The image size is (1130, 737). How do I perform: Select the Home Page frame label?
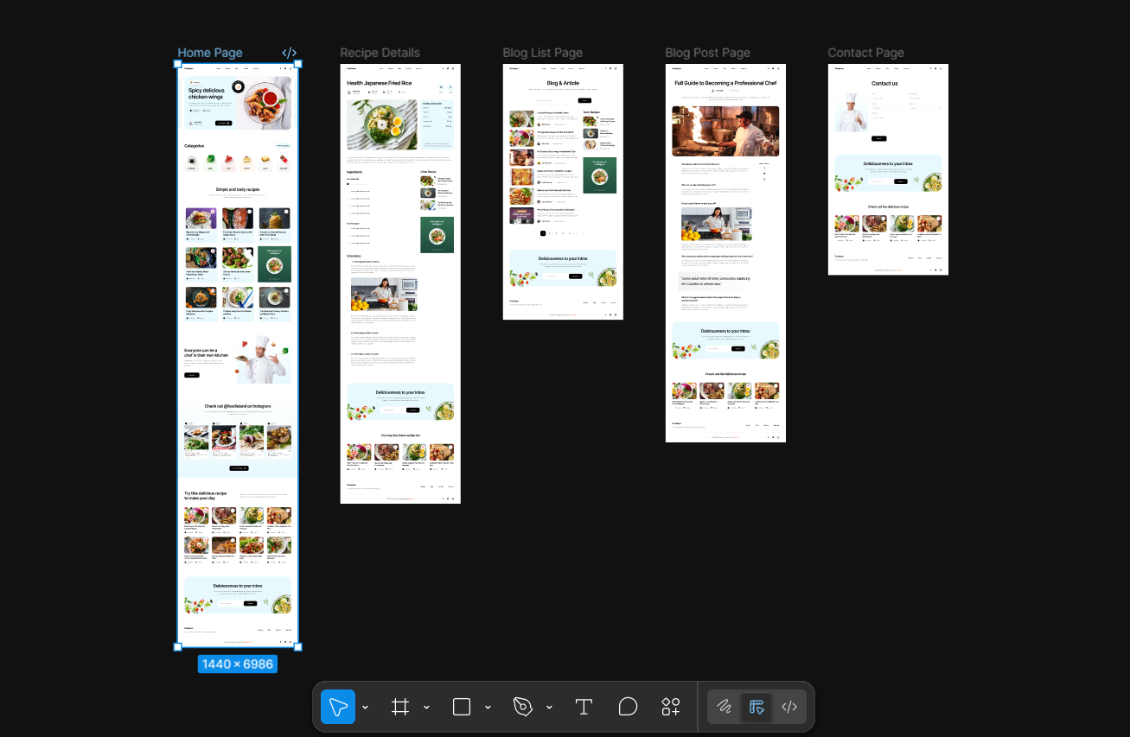pos(210,53)
